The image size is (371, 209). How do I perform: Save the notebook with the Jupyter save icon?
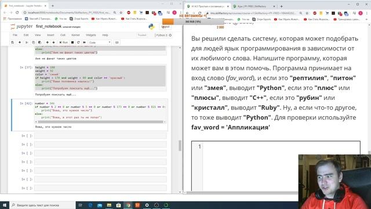13,42
